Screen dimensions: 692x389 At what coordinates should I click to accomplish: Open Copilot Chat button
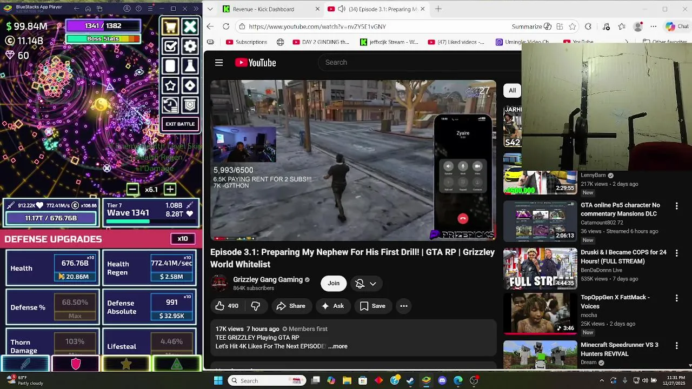coord(677,26)
